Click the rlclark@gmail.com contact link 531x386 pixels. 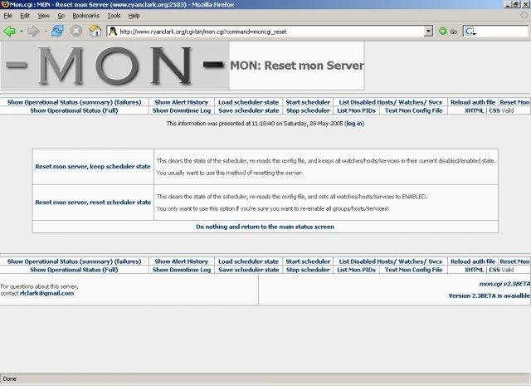coord(46,293)
